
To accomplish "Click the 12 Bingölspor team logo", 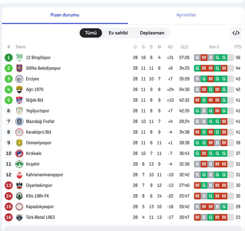I will point(19,57).
